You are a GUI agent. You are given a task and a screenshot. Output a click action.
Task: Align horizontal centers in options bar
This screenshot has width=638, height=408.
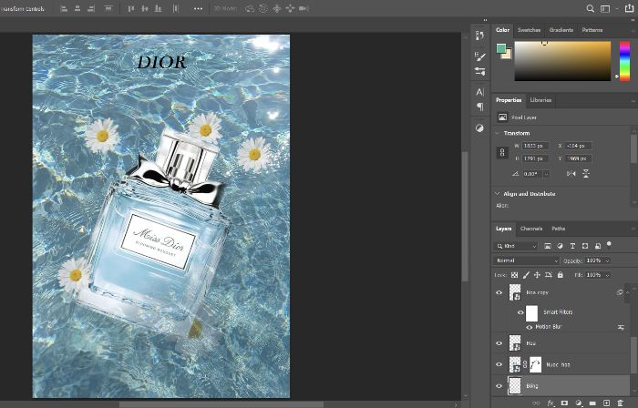[x=77, y=8]
